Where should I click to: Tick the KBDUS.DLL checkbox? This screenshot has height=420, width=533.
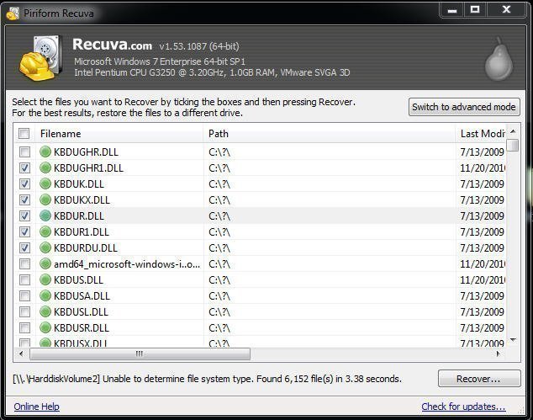(24, 279)
